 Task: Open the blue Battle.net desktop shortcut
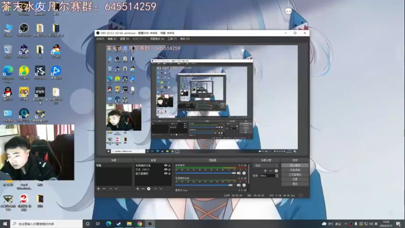tap(56, 72)
